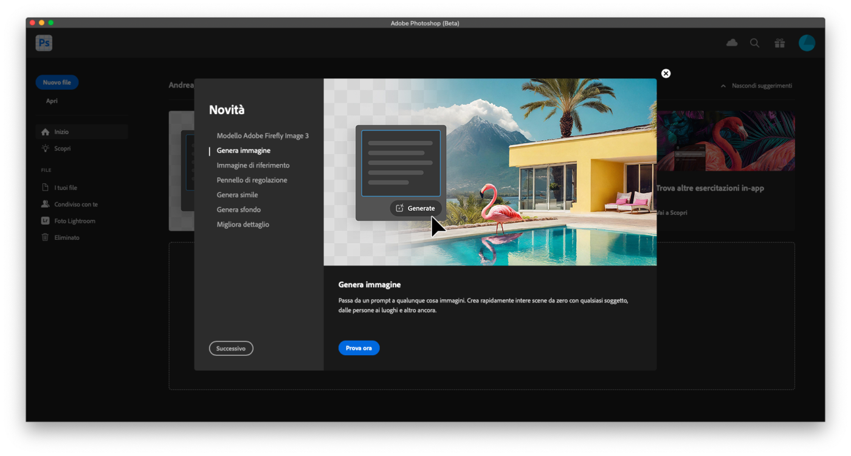
Task: Select Migliora dettaglio in the list
Action: tap(243, 225)
